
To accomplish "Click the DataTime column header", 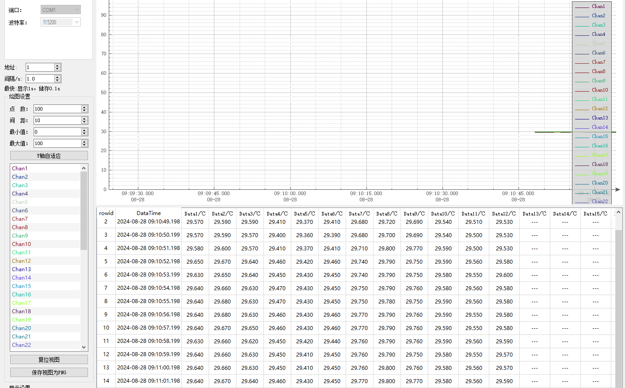I will coord(149,213).
